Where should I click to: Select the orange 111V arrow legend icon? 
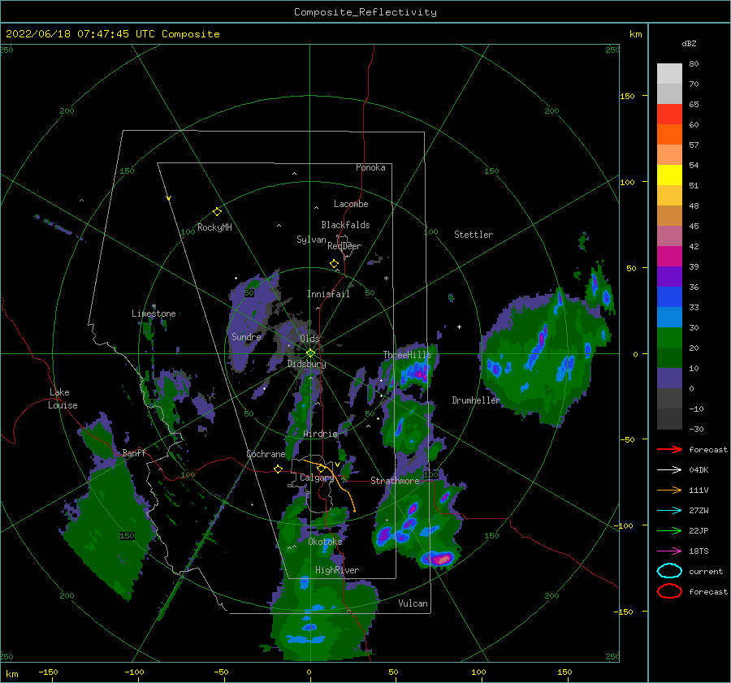tap(669, 490)
